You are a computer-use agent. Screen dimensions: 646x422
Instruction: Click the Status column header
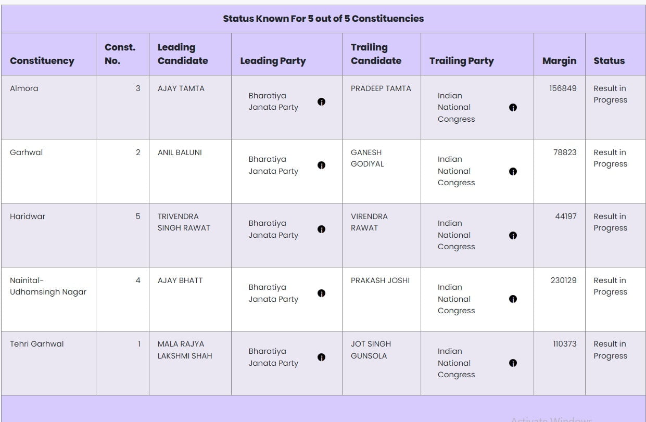[609, 61]
